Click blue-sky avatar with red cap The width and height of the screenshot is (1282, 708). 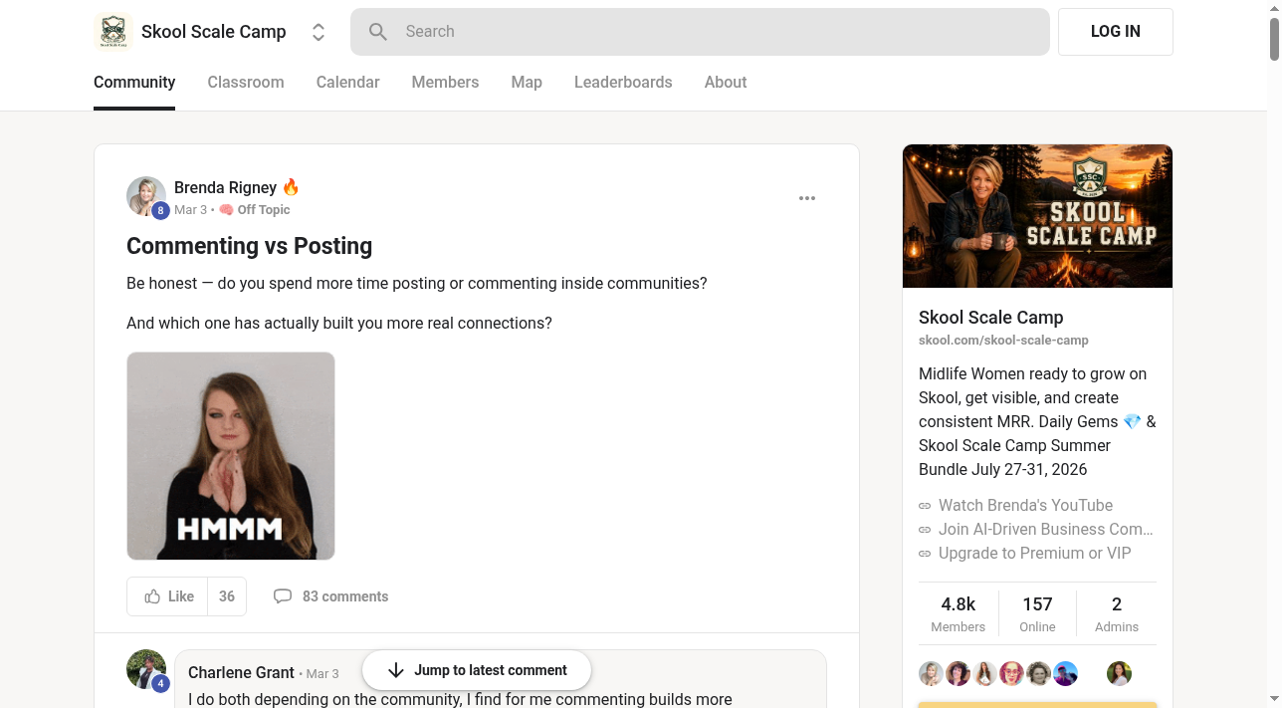[1065, 674]
